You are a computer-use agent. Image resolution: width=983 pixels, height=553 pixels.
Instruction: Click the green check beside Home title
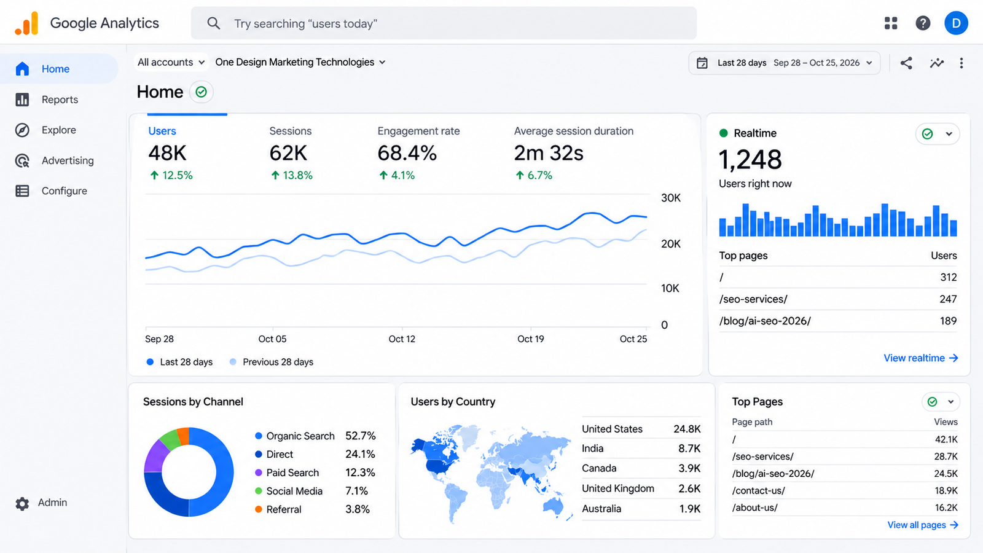click(201, 92)
